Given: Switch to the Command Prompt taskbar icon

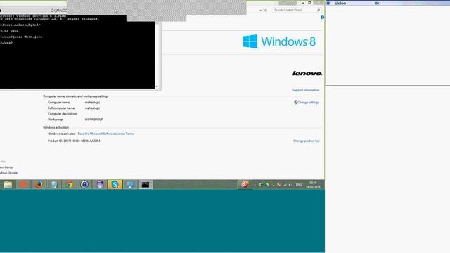Looking at the screenshot, I should (x=146, y=184).
